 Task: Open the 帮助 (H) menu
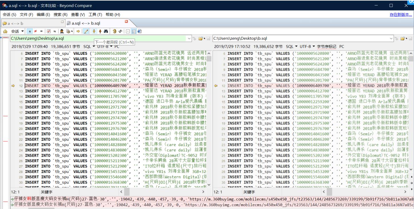[x=113, y=15]
